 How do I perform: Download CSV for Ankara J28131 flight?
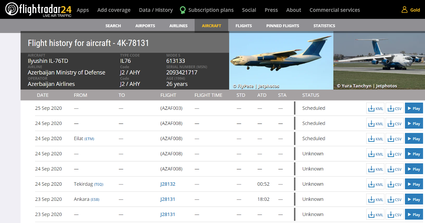pyautogui.click(x=395, y=199)
